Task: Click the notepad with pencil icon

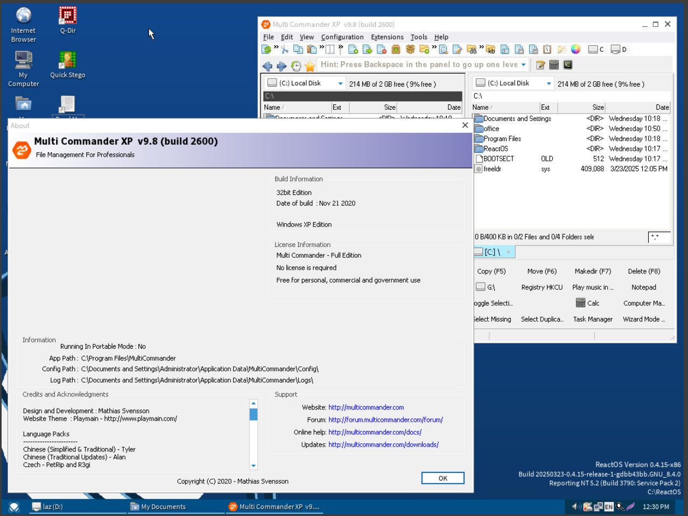Action: click(x=540, y=65)
